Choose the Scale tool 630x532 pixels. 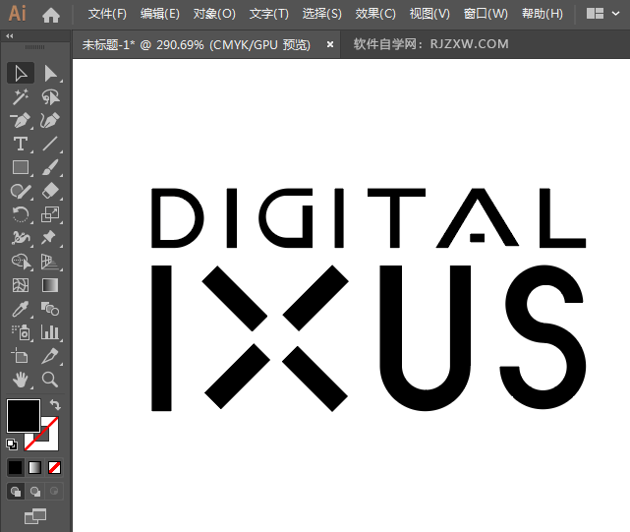51,214
